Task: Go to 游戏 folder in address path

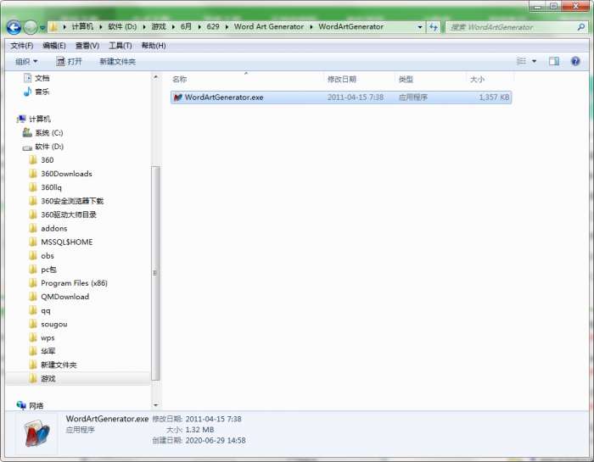Action: coord(159,26)
